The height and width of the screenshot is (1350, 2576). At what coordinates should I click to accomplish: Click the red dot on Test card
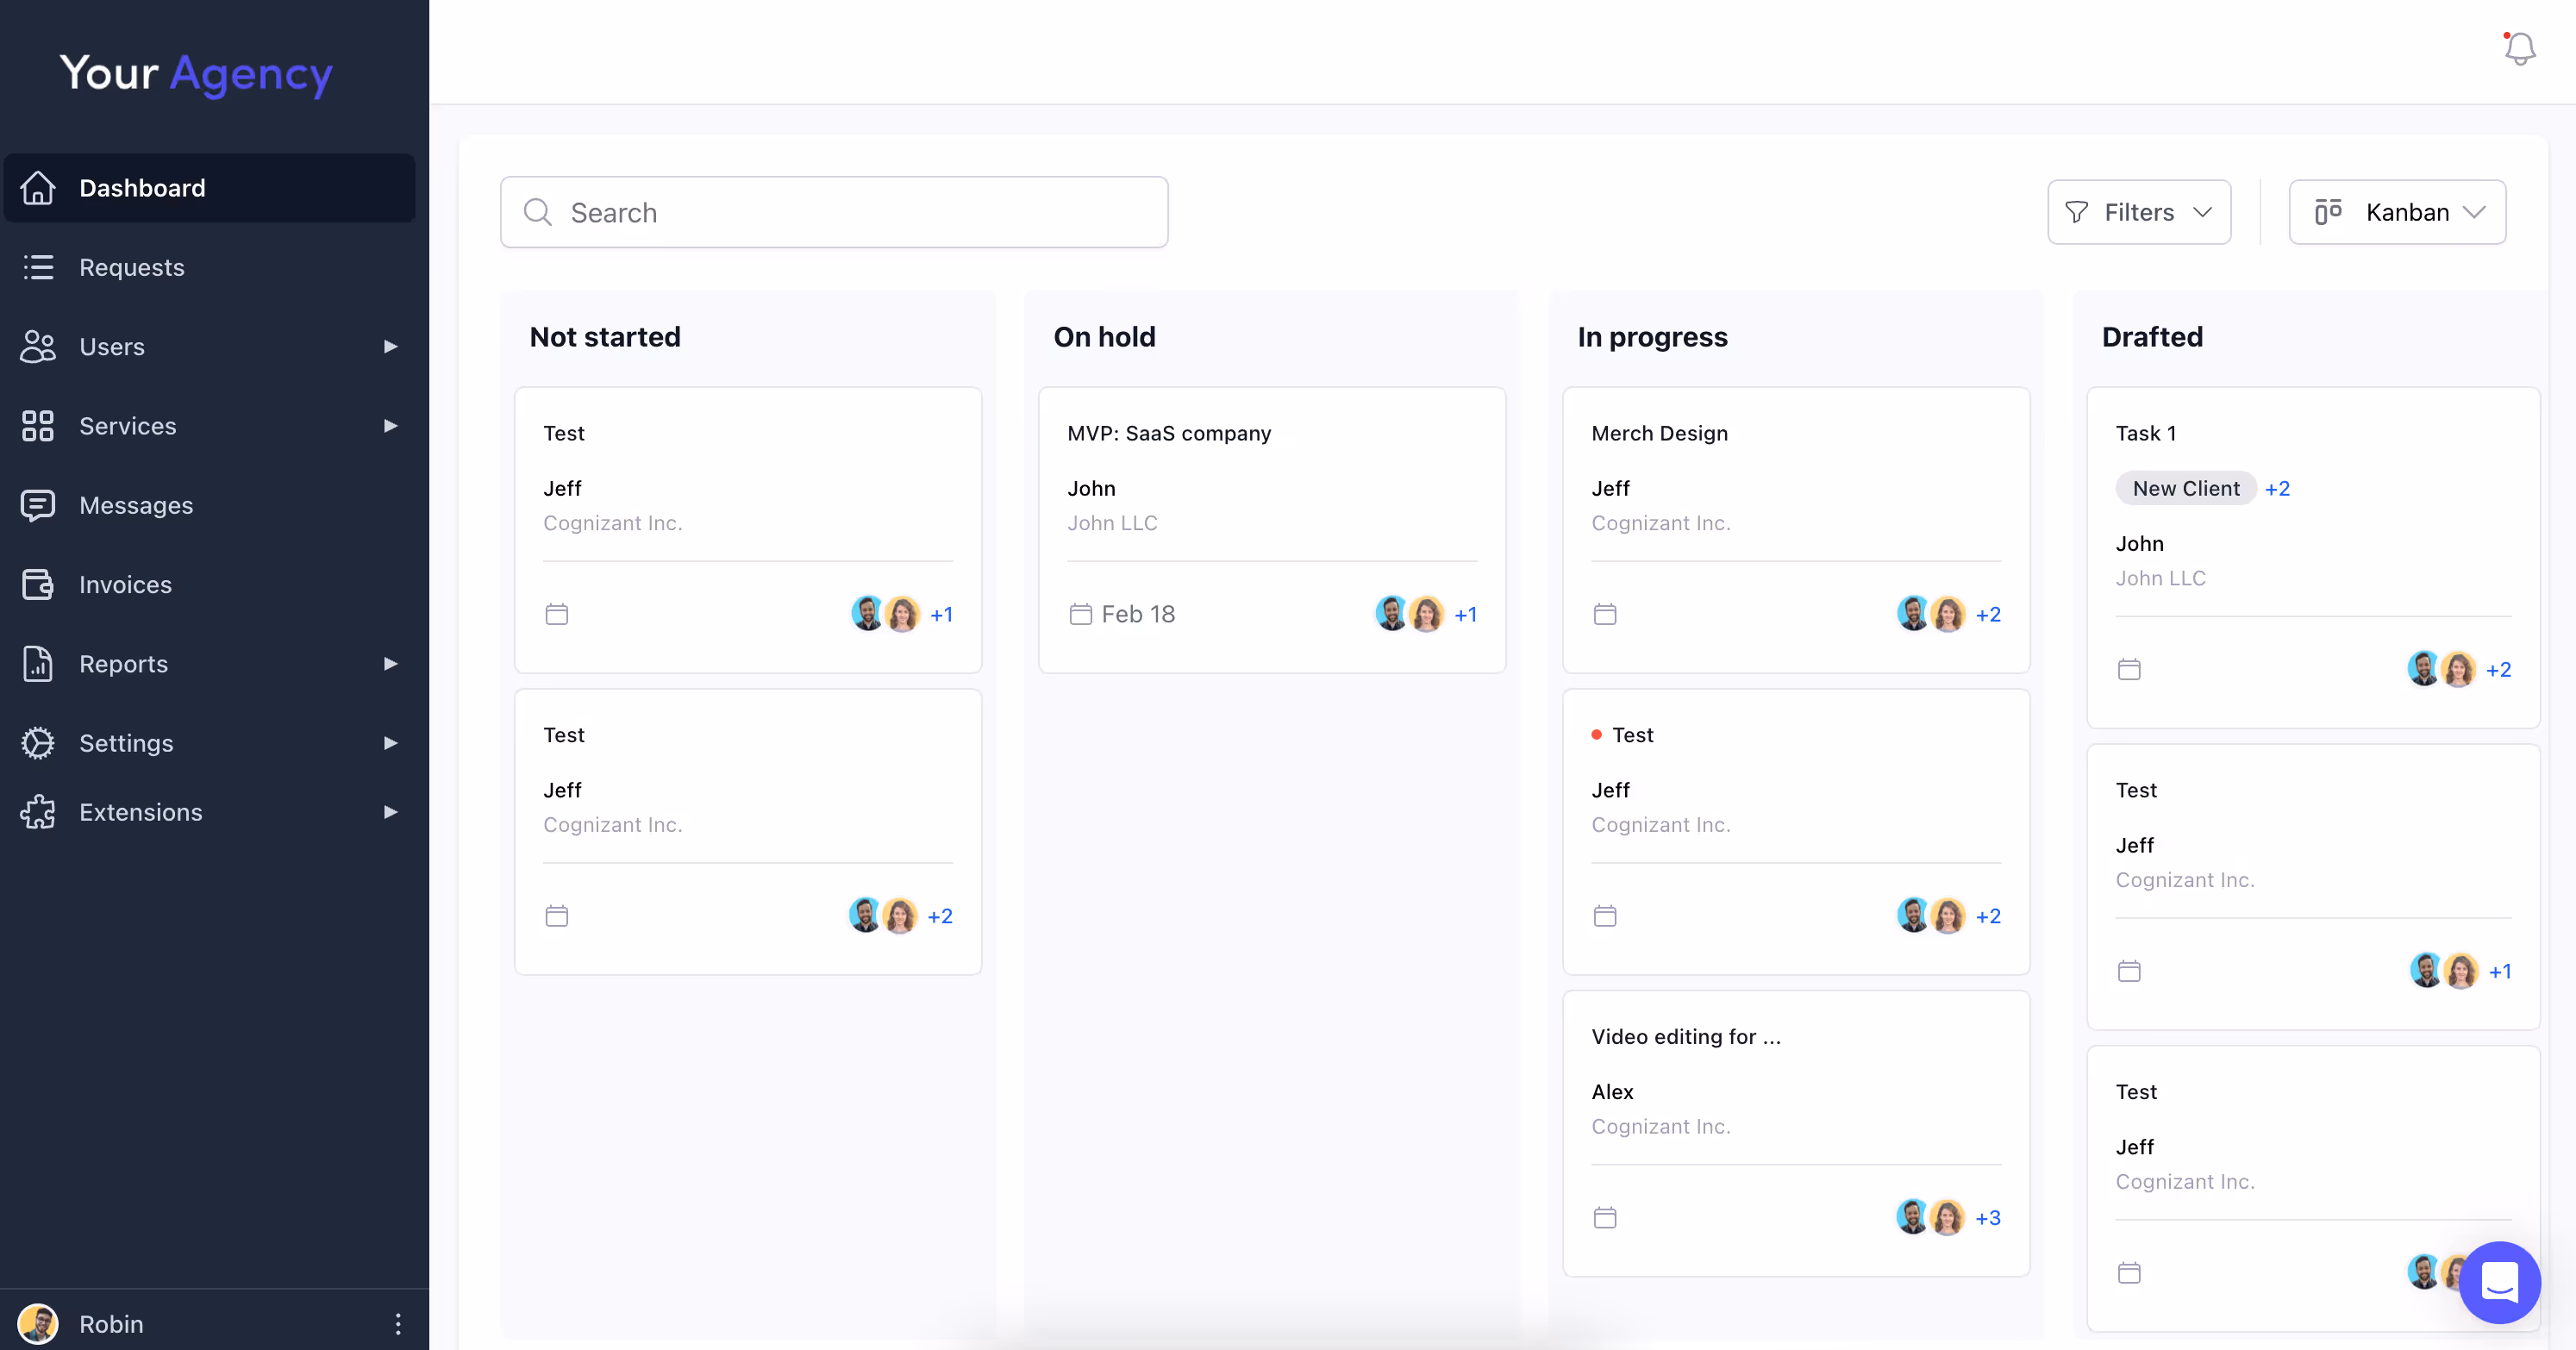(1596, 735)
